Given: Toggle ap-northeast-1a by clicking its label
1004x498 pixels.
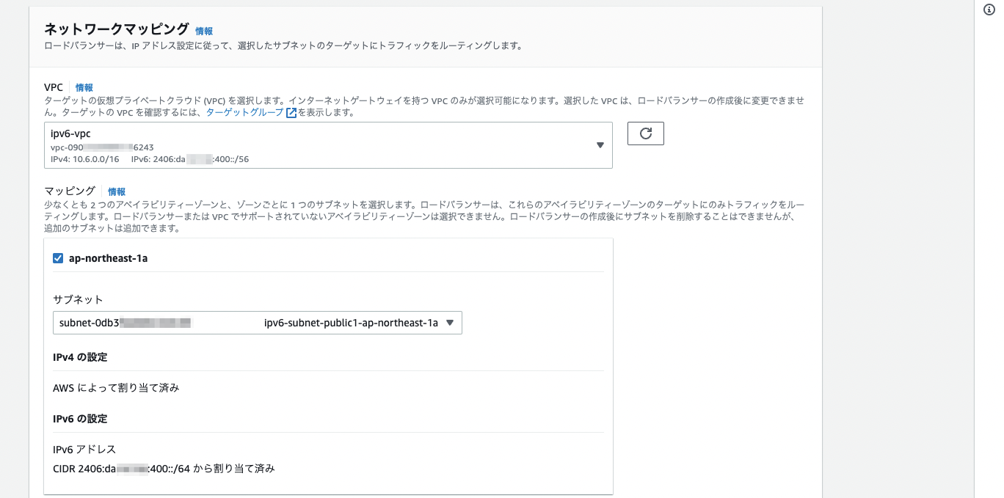Looking at the screenshot, I should [107, 258].
